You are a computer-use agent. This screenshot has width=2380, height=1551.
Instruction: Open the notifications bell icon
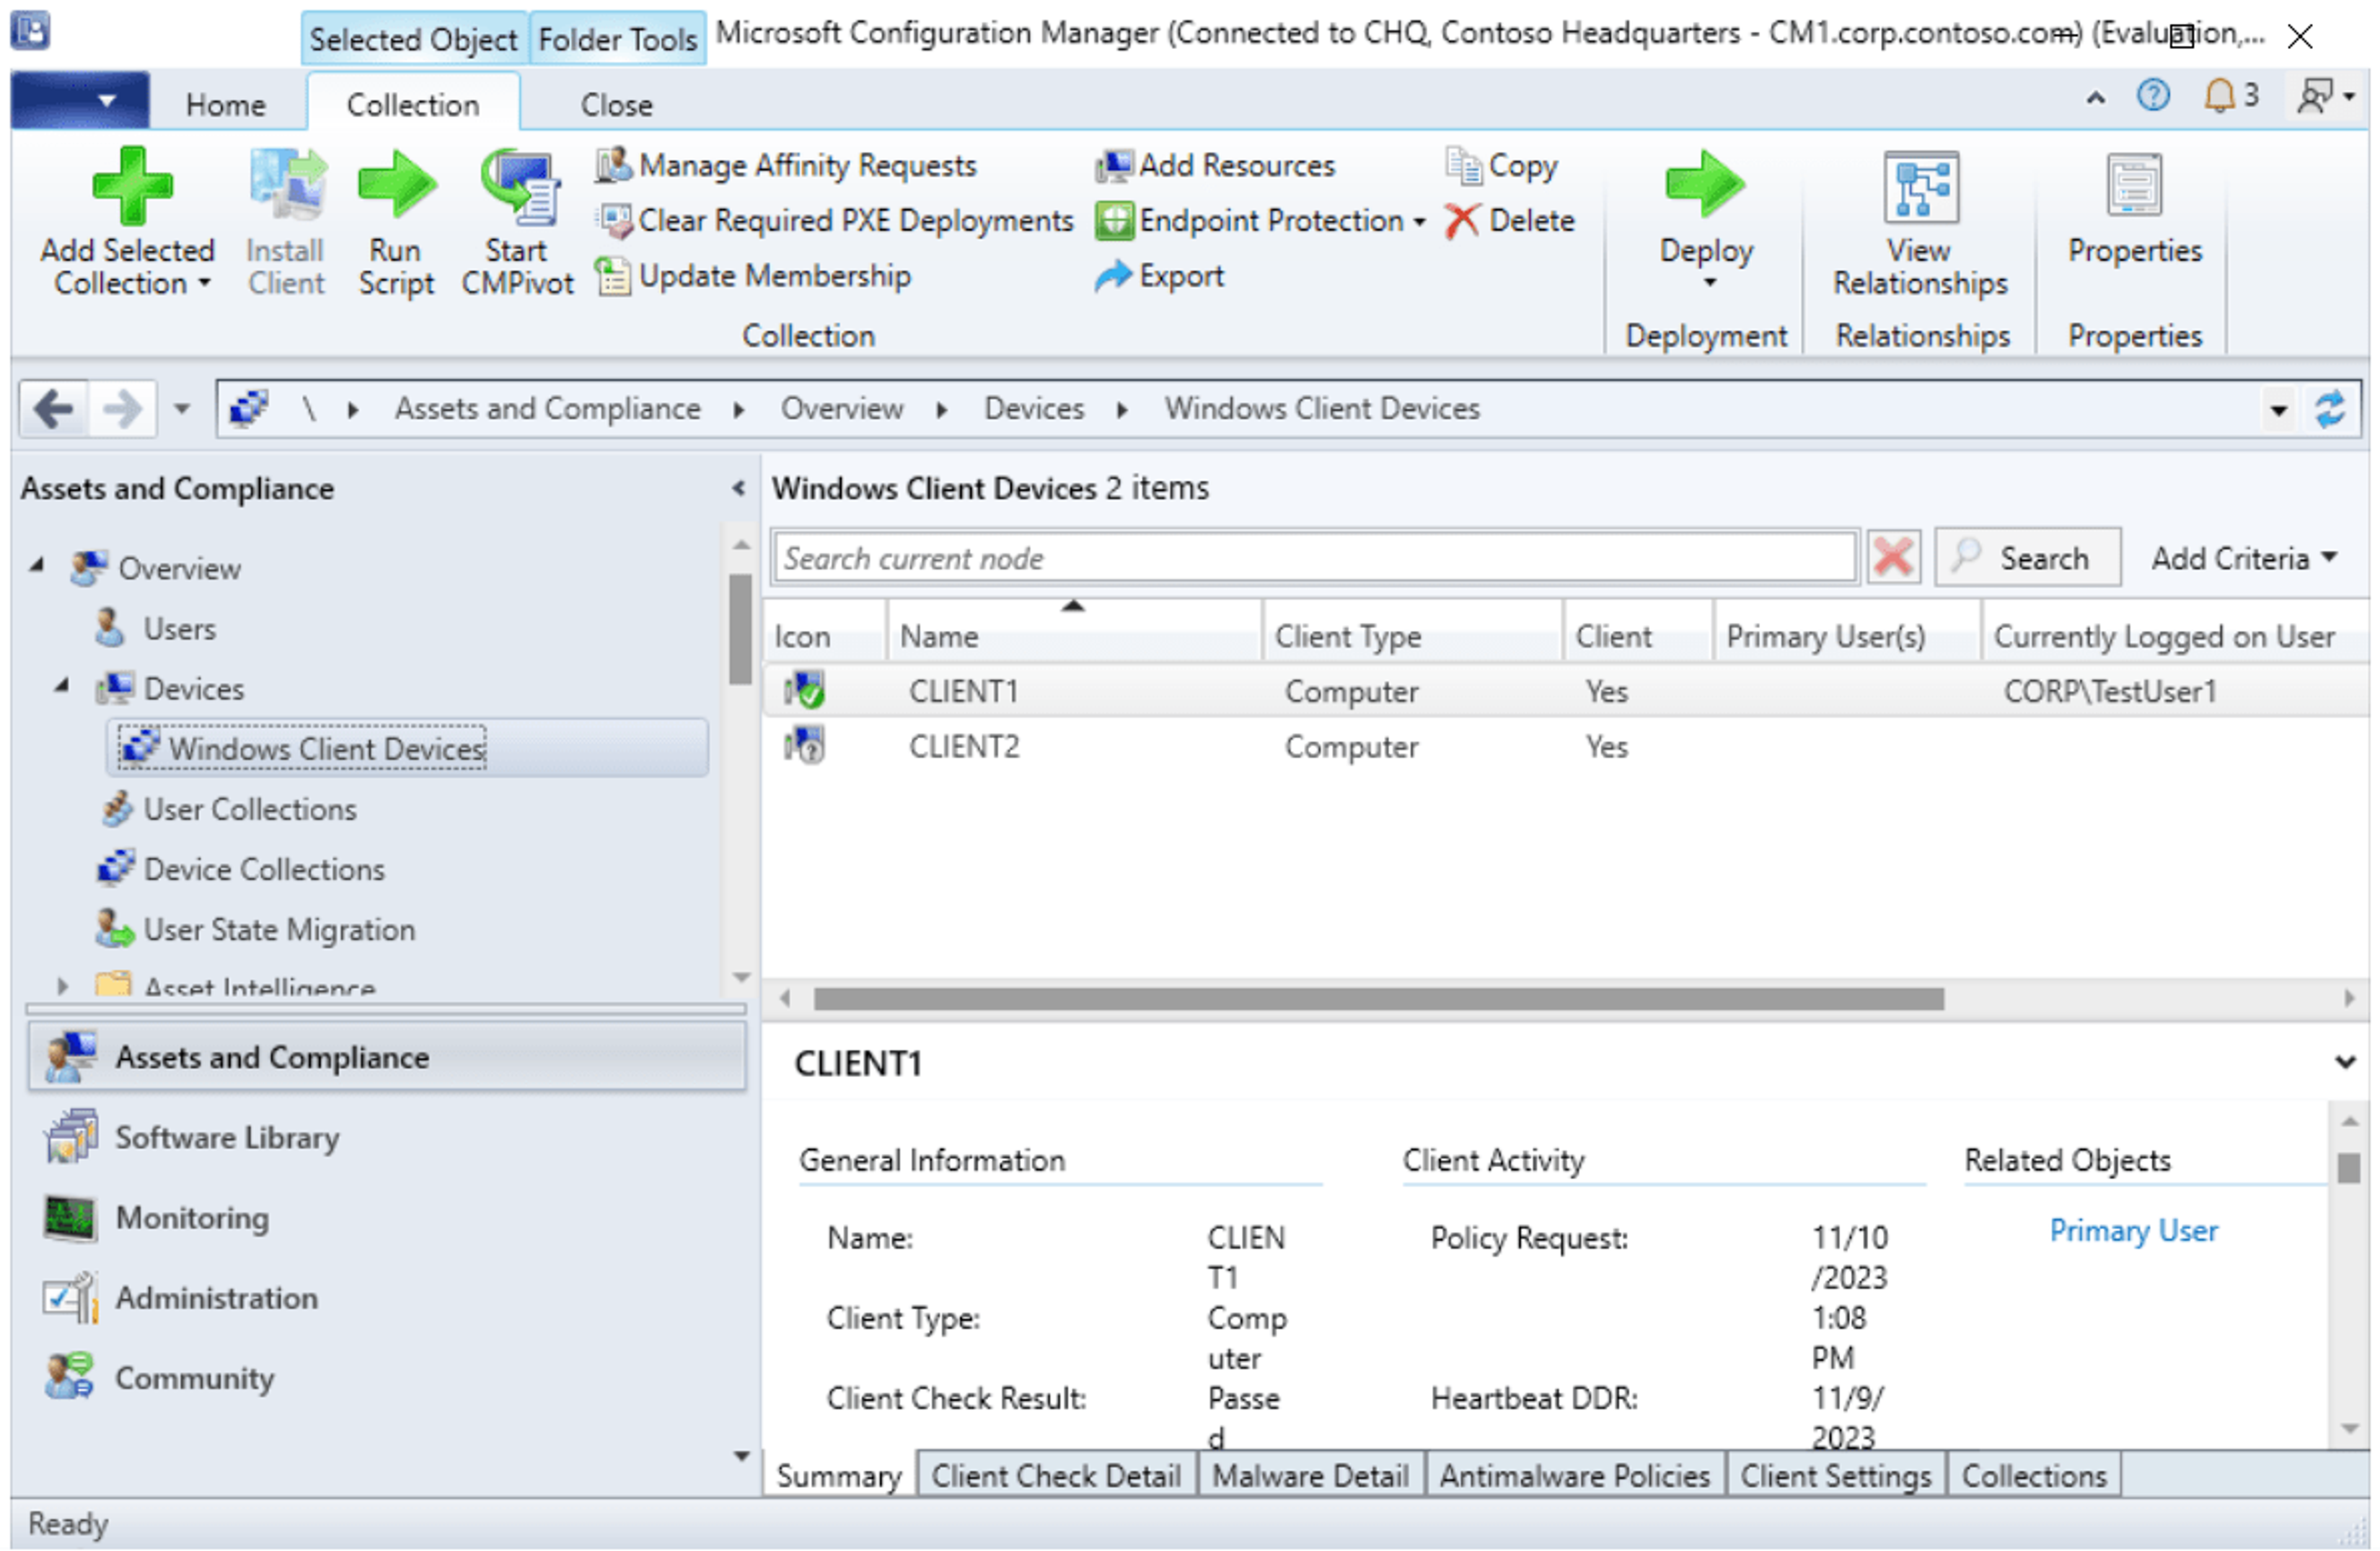pos(2220,96)
